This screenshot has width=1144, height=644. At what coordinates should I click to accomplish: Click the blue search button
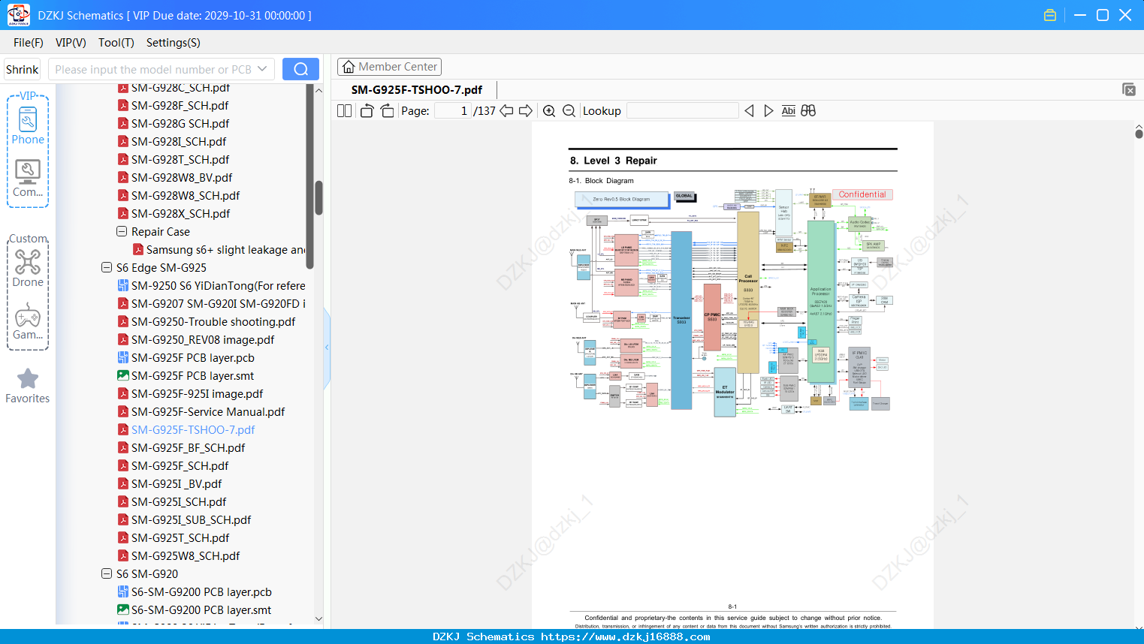[300, 69]
